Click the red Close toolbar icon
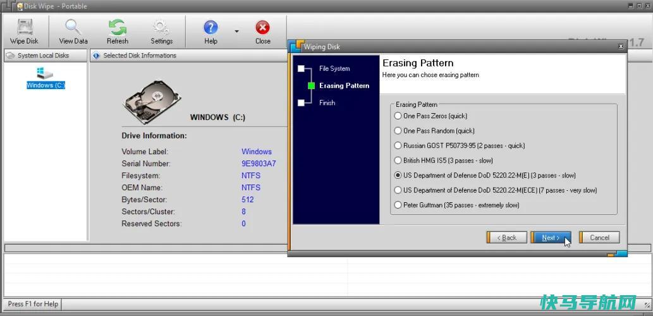Image resolution: width=653 pixels, height=316 pixels. [x=263, y=32]
